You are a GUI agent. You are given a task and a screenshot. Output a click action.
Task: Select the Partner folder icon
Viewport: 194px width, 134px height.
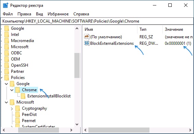[7, 71]
